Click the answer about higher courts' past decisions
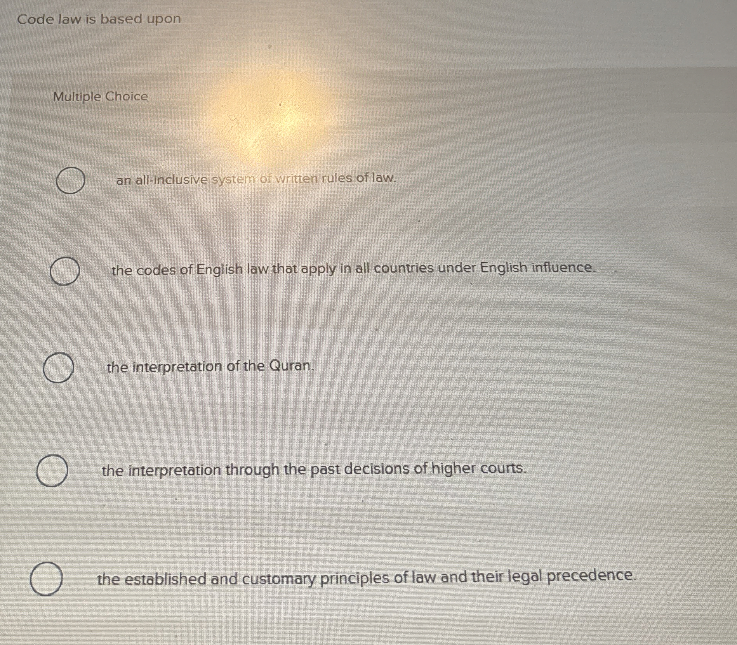 313,469
